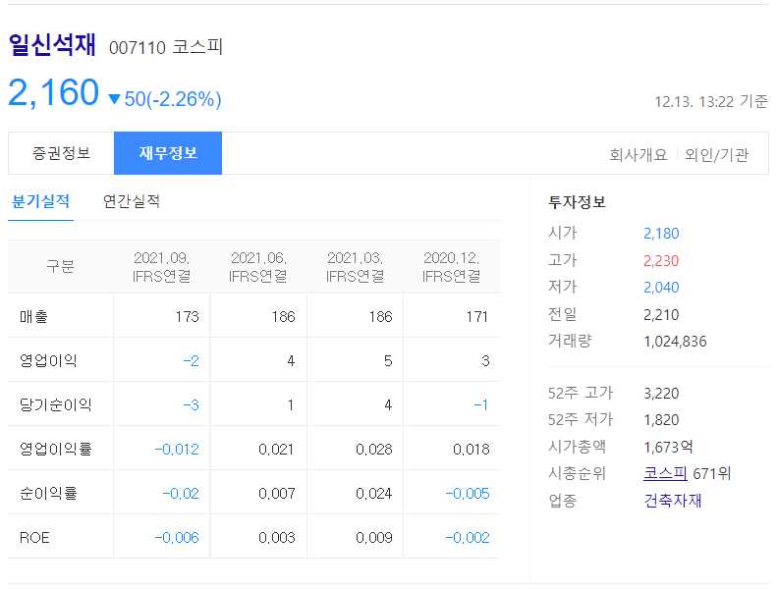Screen dimensions: 779x589
Task: Open the 건축자재 sector link
Action: pos(673,500)
